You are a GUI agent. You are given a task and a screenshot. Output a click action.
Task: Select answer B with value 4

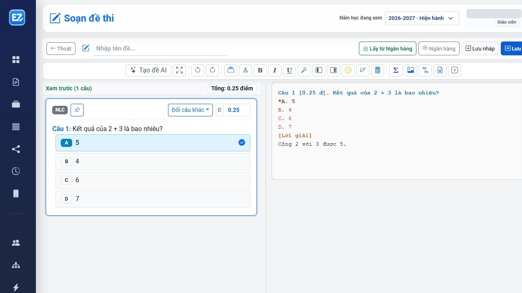click(153, 162)
